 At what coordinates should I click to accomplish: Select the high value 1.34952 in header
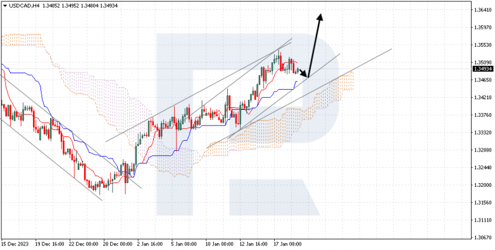(x=71, y=6)
